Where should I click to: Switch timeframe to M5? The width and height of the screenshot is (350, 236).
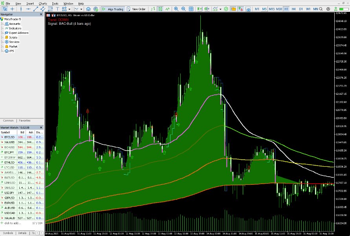click(x=264, y=9)
